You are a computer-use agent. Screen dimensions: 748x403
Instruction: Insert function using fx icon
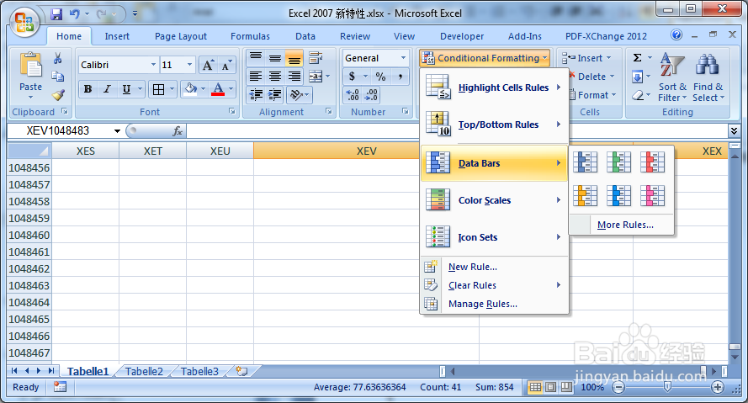click(178, 131)
